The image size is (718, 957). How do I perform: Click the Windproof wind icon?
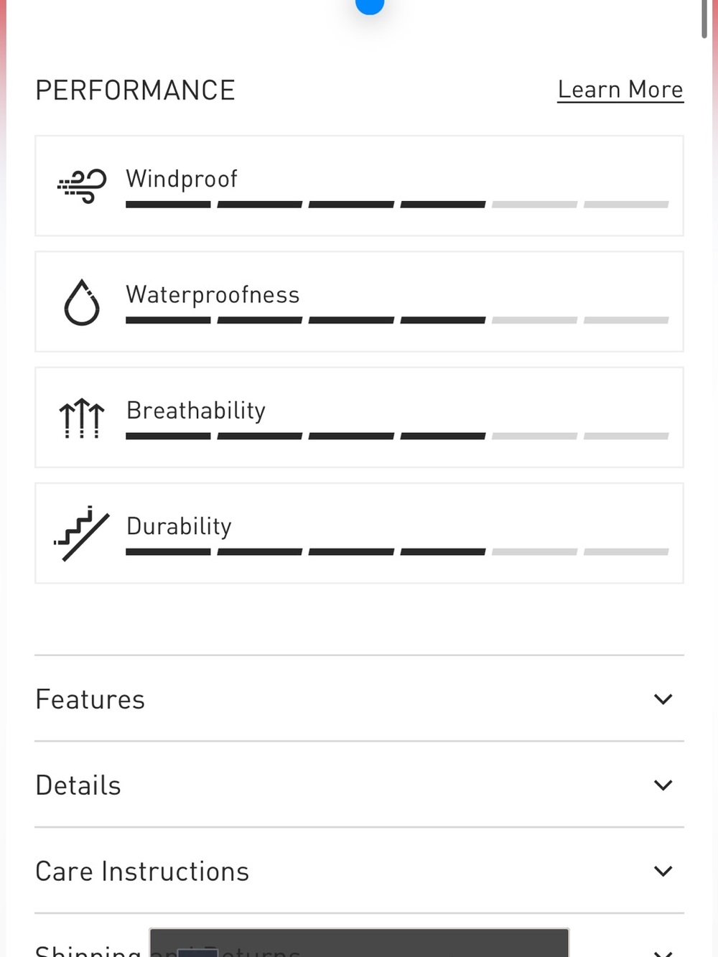[x=82, y=186]
